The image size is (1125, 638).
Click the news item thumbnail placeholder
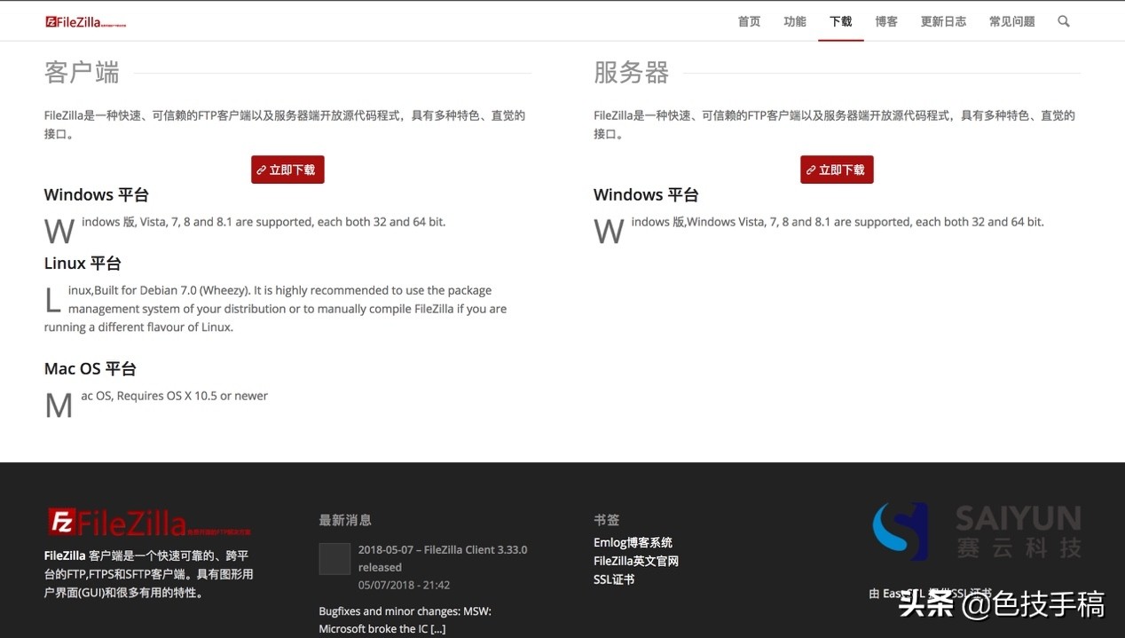pos(334,558)
